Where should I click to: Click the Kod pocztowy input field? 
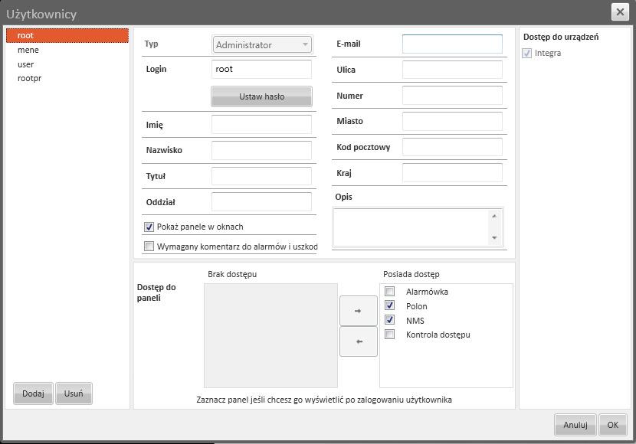click(x=452, y=147)
